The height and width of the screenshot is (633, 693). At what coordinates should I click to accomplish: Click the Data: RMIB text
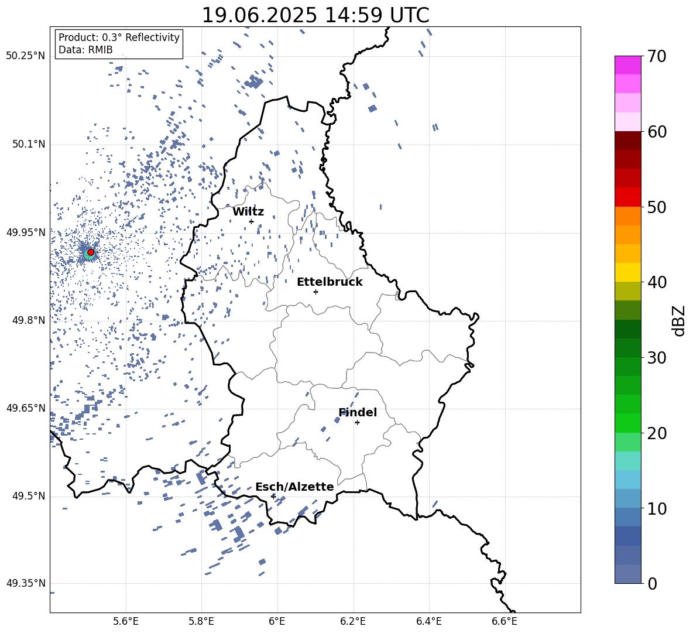[85, 50]
